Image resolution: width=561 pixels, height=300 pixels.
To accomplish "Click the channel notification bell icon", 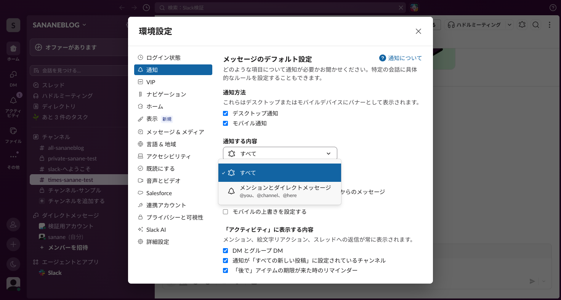I will pyautogui.click(x=522, y=25).
